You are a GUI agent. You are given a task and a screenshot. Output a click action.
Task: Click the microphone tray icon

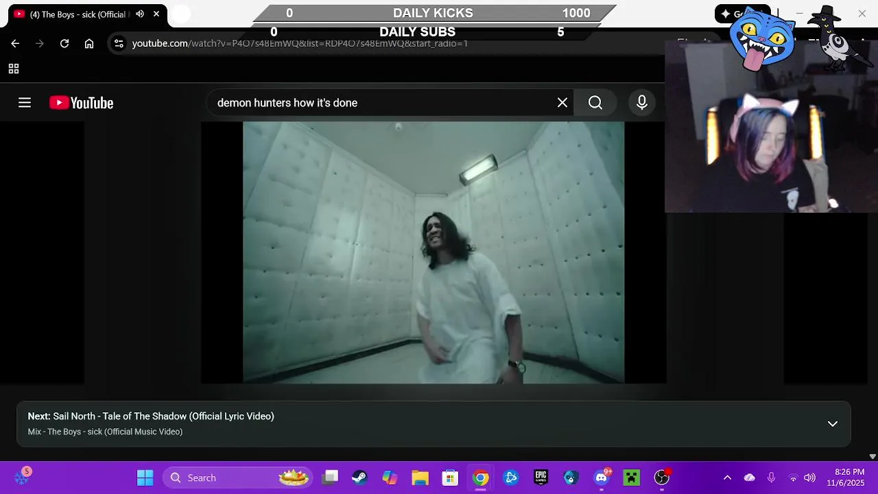pos(772,478)
